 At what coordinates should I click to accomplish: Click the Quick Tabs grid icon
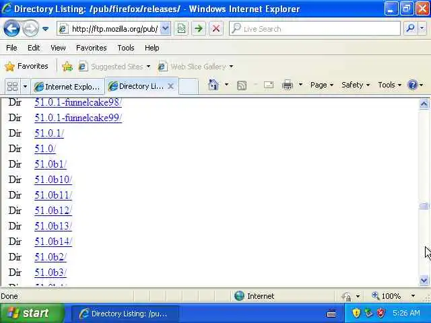[x=12, y=87]
